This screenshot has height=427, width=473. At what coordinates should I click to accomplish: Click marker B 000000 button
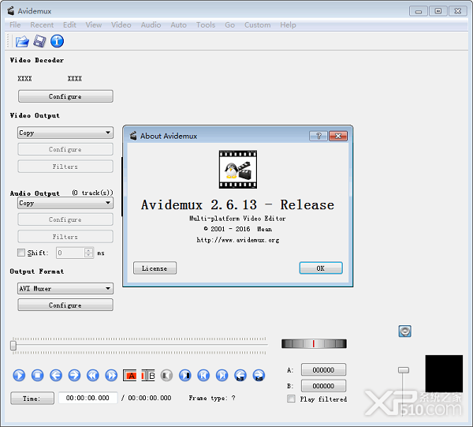click(324, 386)
